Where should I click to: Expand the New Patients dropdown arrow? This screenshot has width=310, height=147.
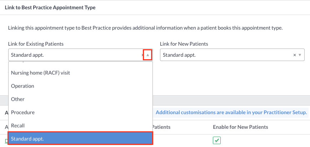coord(300,55)
